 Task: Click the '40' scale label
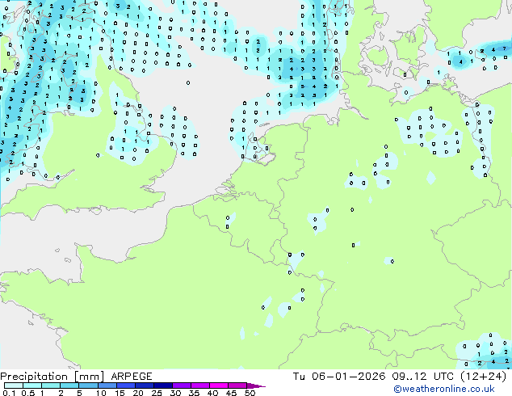(x=212, y=393)
